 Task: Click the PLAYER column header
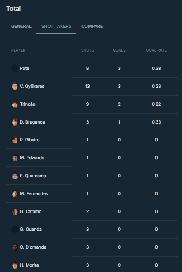18,50
